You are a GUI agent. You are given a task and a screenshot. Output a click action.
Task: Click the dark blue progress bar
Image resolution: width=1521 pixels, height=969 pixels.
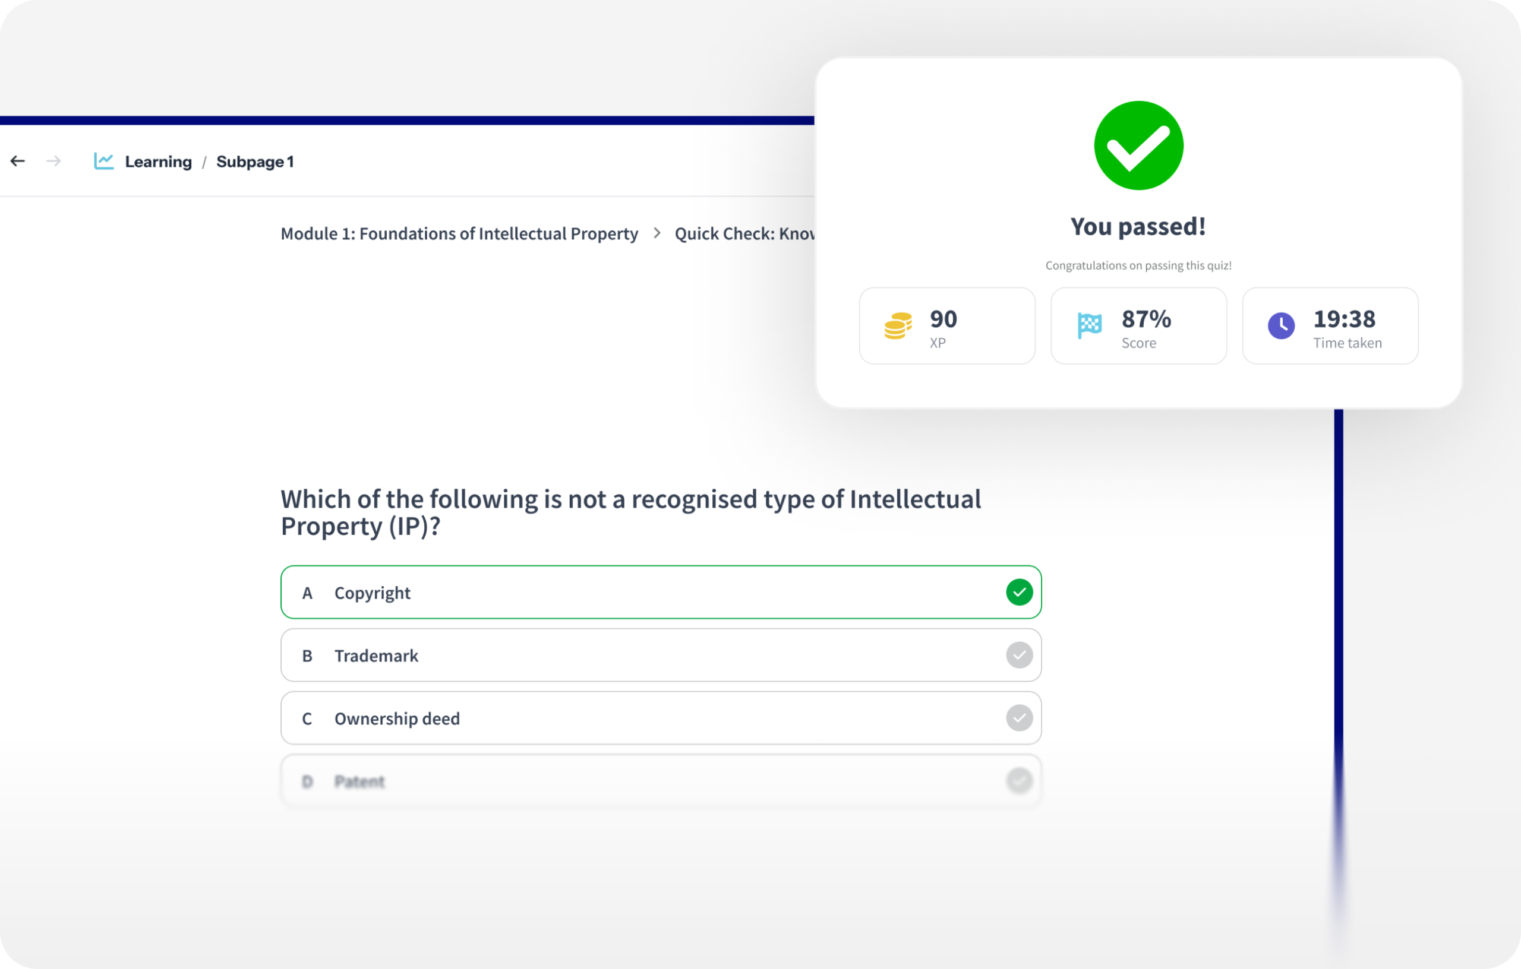(404, 120)
